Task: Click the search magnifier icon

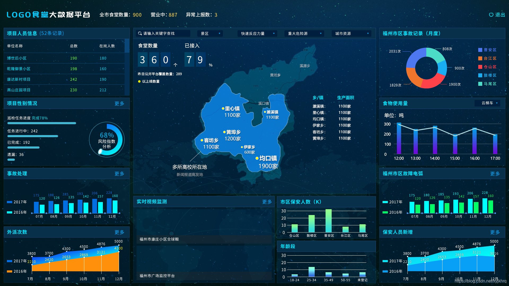Action: pos(140,33)
